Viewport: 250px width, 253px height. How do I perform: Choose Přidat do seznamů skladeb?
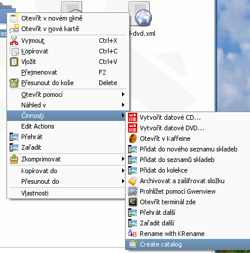coord(188,160)
